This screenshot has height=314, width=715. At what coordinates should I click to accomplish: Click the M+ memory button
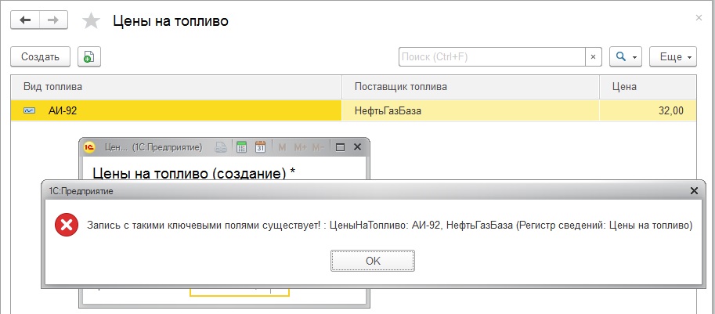coord(299,146)
